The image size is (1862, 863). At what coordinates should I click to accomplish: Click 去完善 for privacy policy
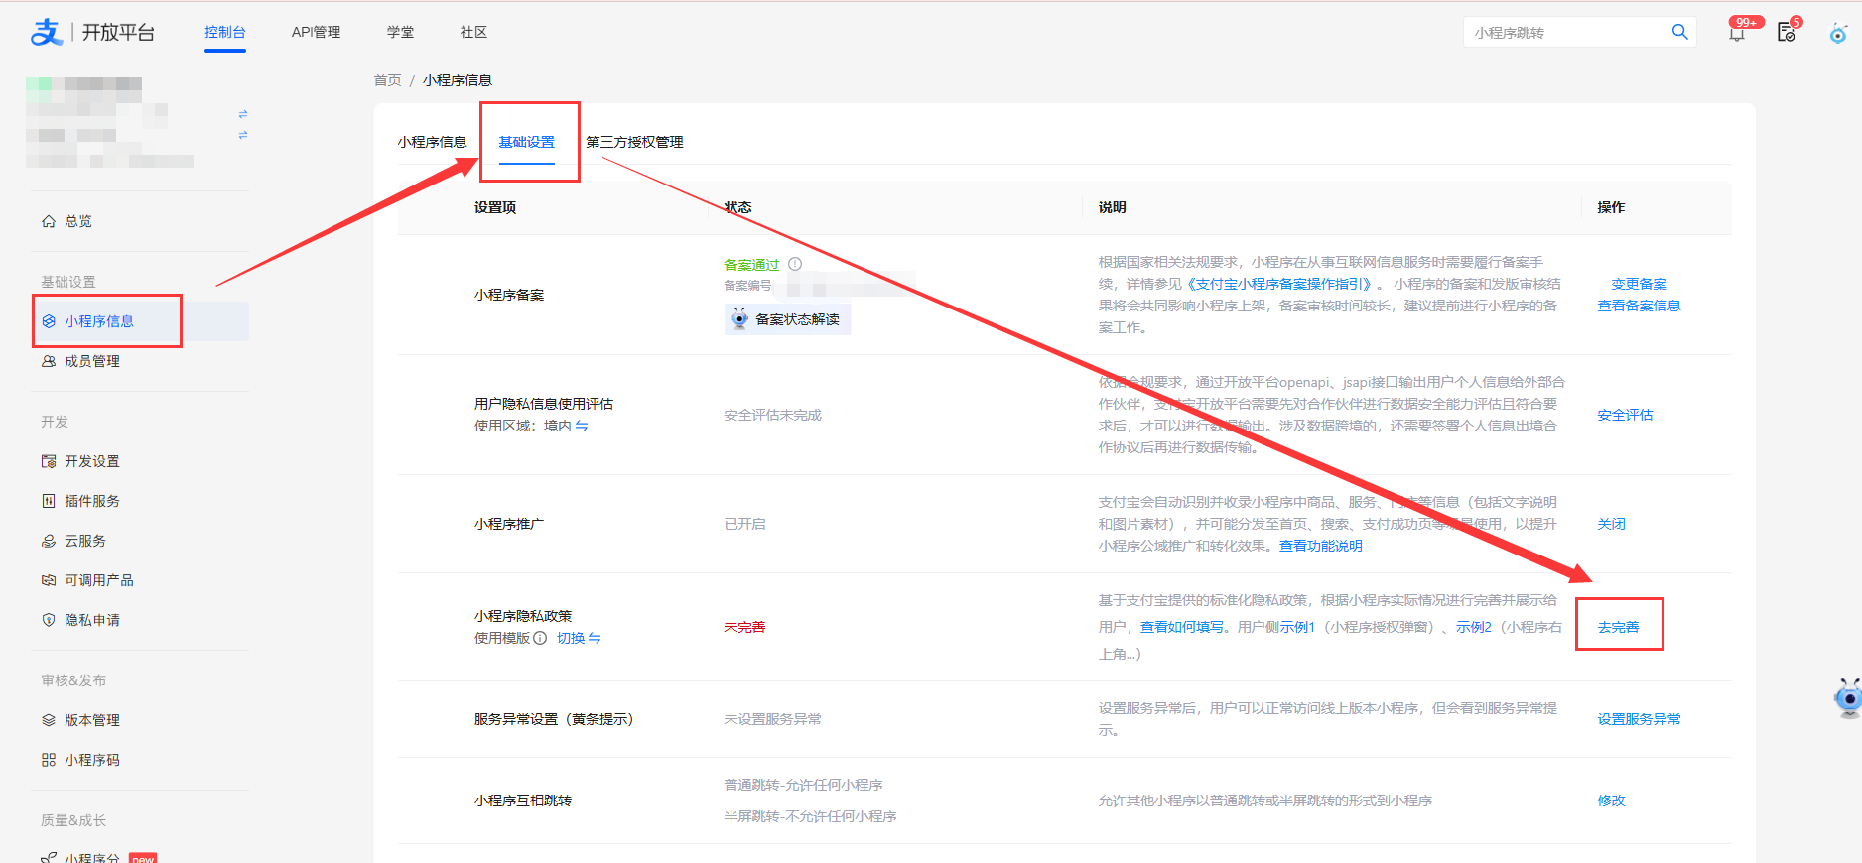[1618, 627]
